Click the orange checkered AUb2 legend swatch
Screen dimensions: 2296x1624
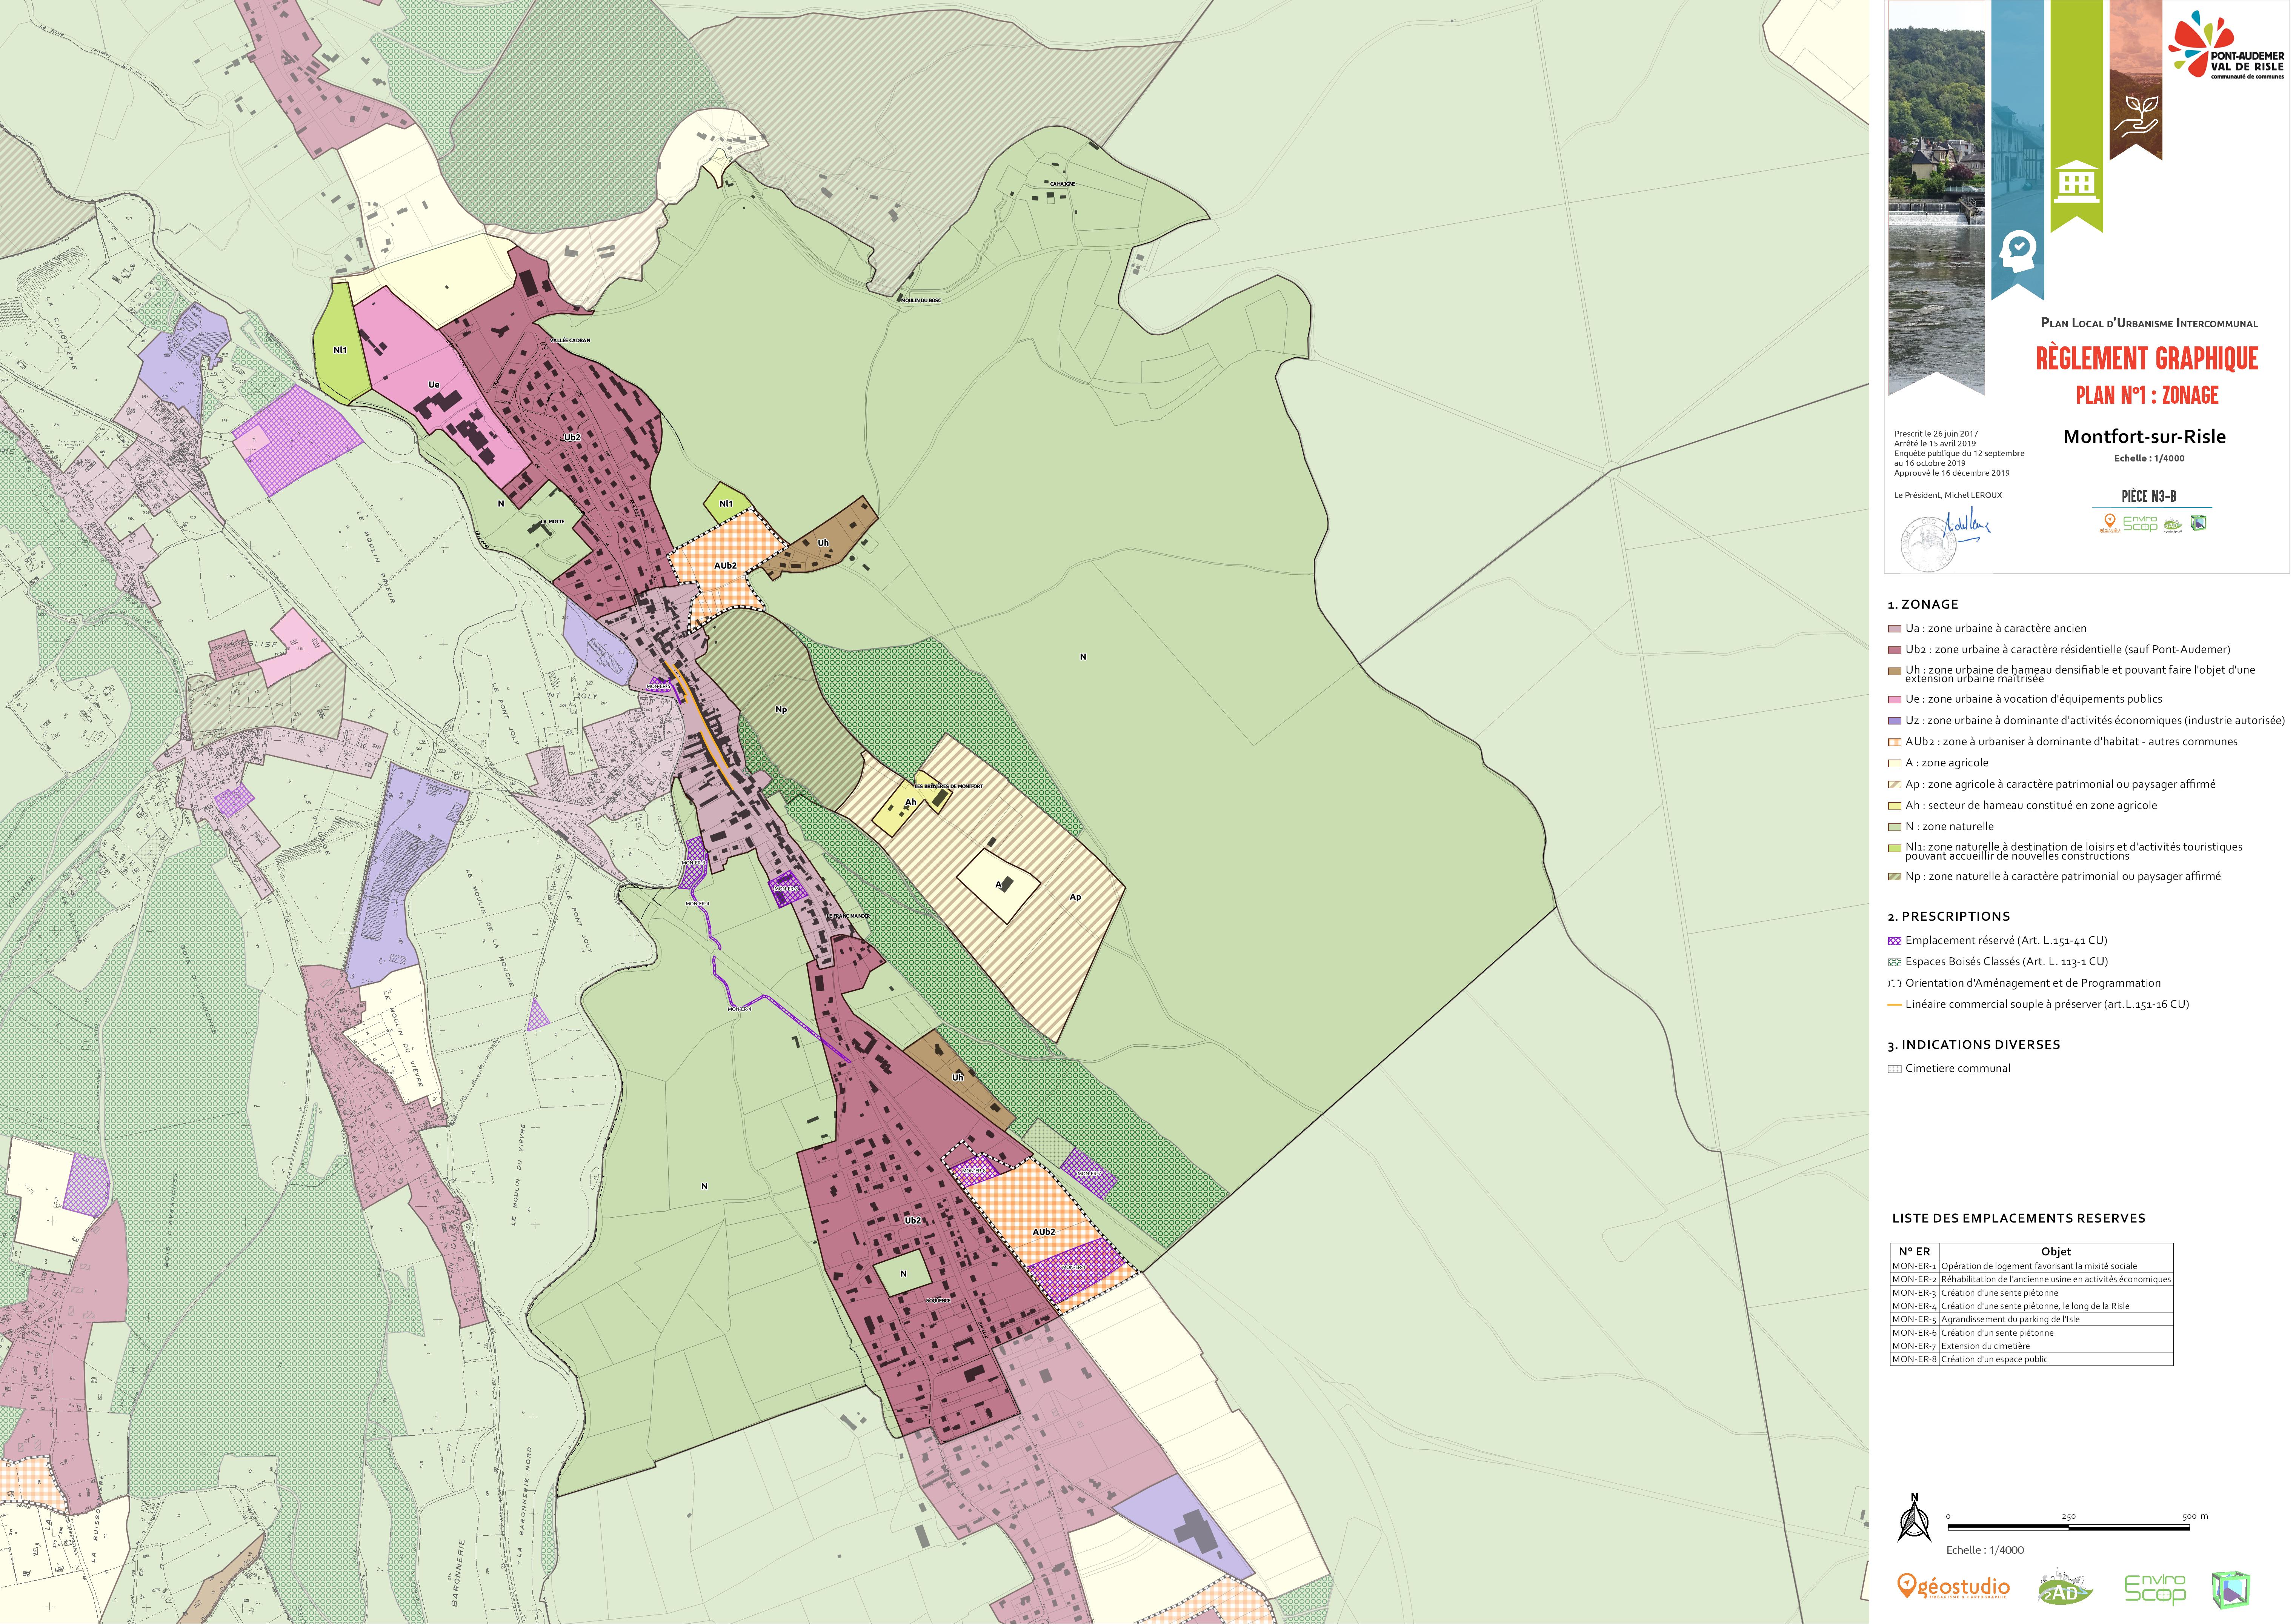pyautogui.click(x=1894, y=742)
